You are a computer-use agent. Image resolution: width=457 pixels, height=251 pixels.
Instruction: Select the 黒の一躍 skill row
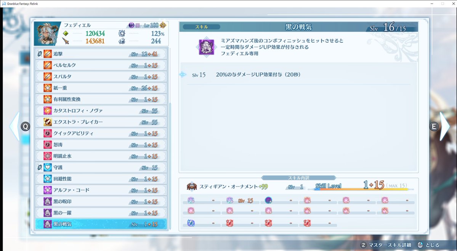[101, 213]
